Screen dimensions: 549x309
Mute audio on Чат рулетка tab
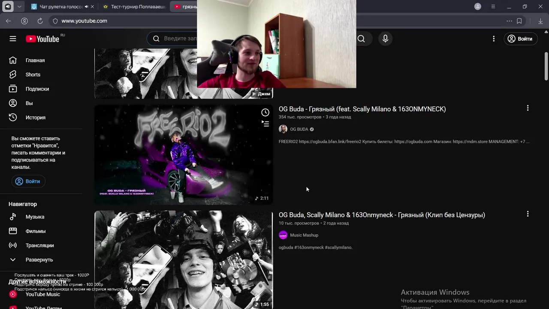click(x=86, y=7)
